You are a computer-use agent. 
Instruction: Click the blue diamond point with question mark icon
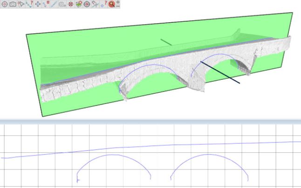(103, 4)
